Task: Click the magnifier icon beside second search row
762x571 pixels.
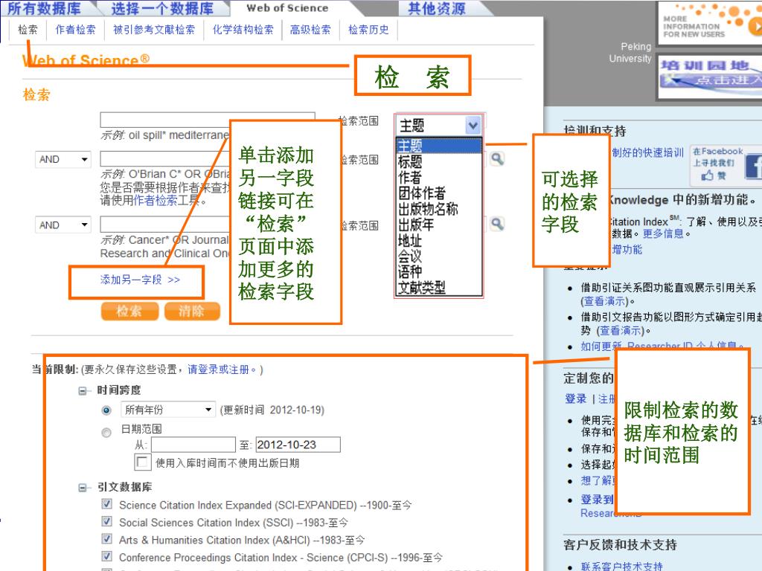Action: [x=496, y=159]
